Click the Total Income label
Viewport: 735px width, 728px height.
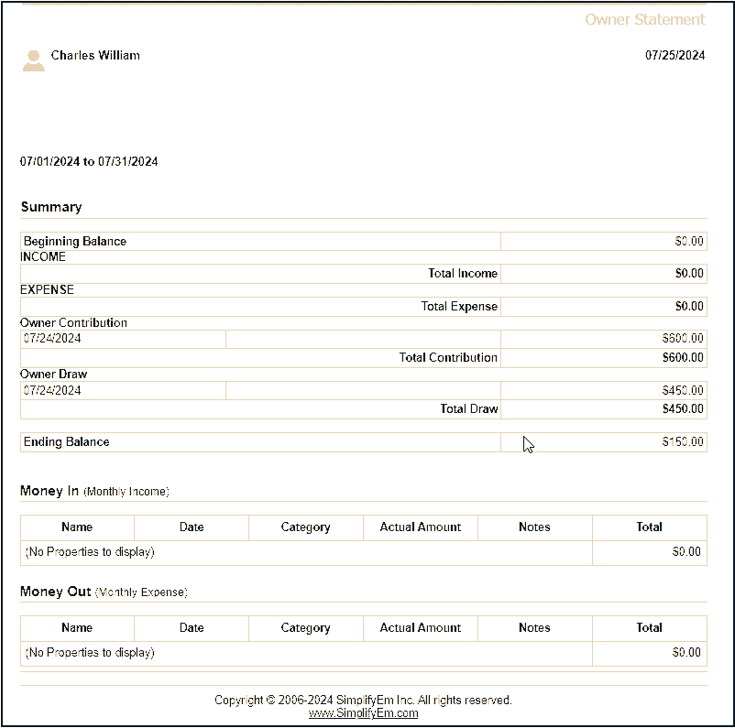[x=462, y=274]
